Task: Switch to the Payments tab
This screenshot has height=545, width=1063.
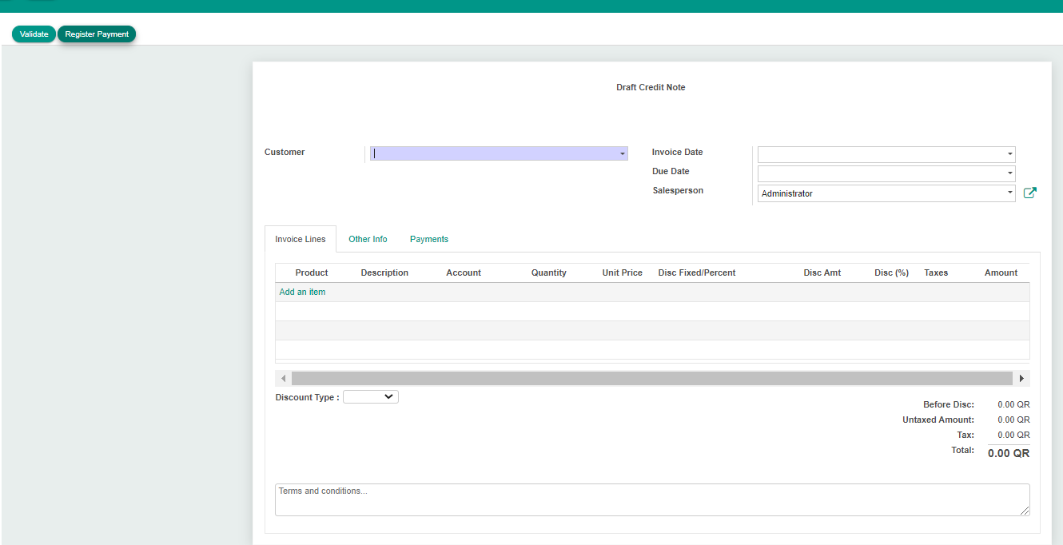Action: (x=429, y=239)
